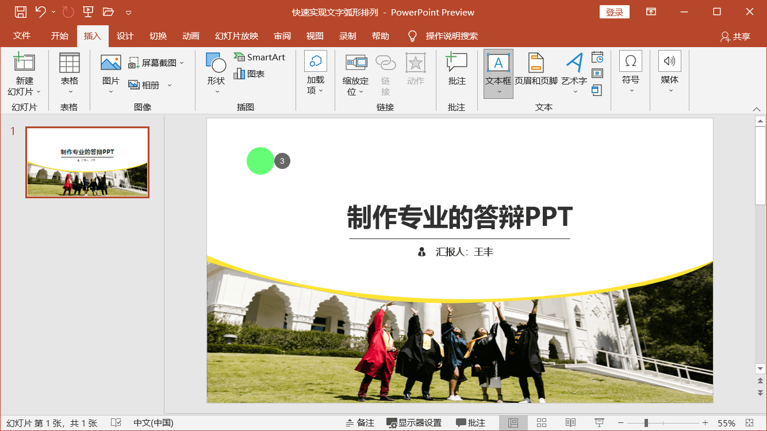Click the vertical scrollbar down arrow
Viewport: 767px width, 431px height.
761,368
